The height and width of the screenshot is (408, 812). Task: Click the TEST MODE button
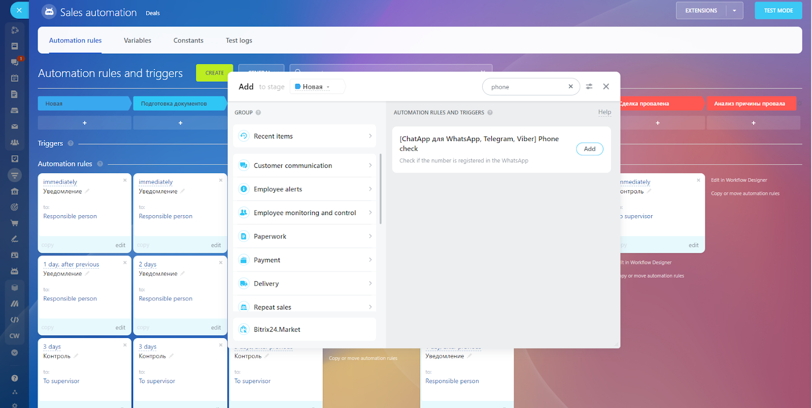tap(778, 11)
